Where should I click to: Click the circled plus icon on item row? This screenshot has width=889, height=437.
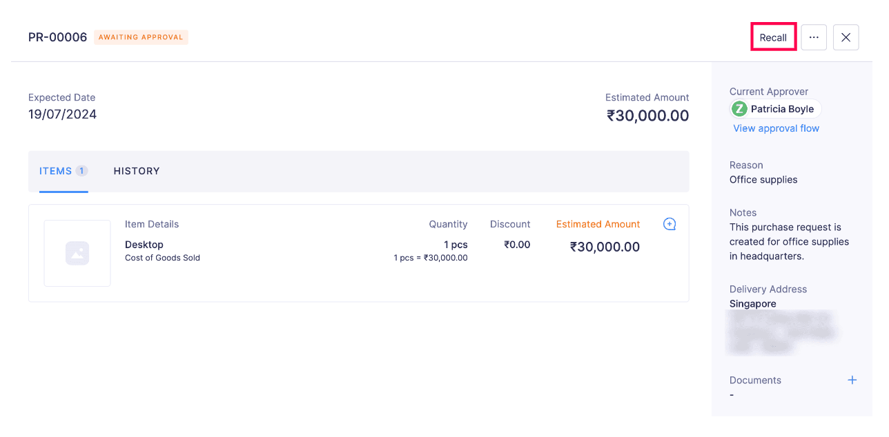(669, 224)
